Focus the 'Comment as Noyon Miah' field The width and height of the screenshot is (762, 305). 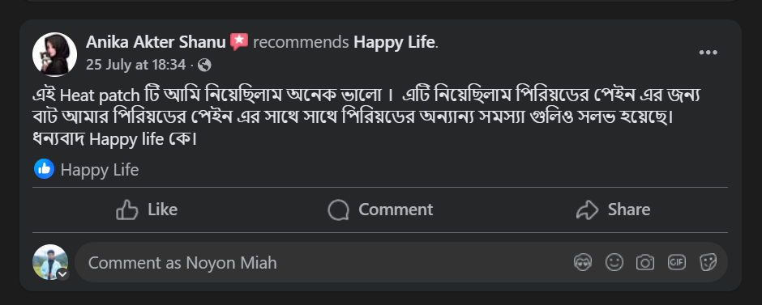401,262
